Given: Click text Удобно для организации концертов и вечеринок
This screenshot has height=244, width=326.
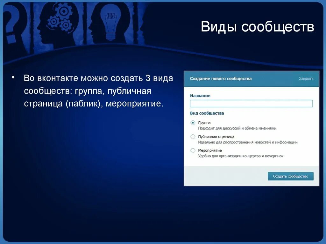Looking at the screenshot, I should (x=241, y=156).
